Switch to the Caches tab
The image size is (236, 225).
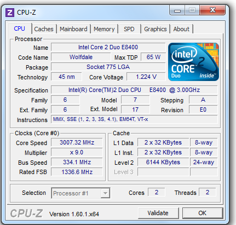pos(44,29)
